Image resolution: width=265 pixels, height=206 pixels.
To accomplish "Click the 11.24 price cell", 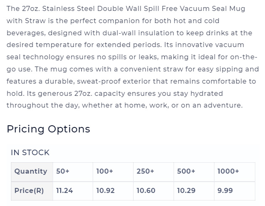I will (x=73, y=191).
